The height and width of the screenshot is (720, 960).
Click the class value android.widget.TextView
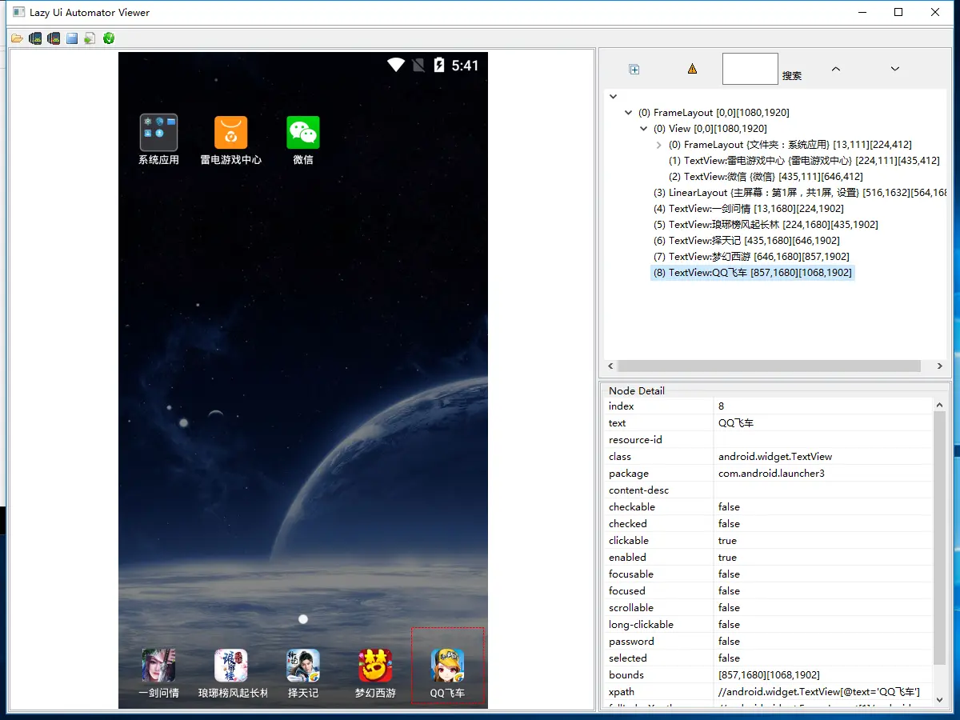822,456
